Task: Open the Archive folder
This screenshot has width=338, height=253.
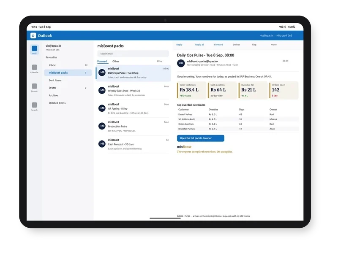Action: 68,95
